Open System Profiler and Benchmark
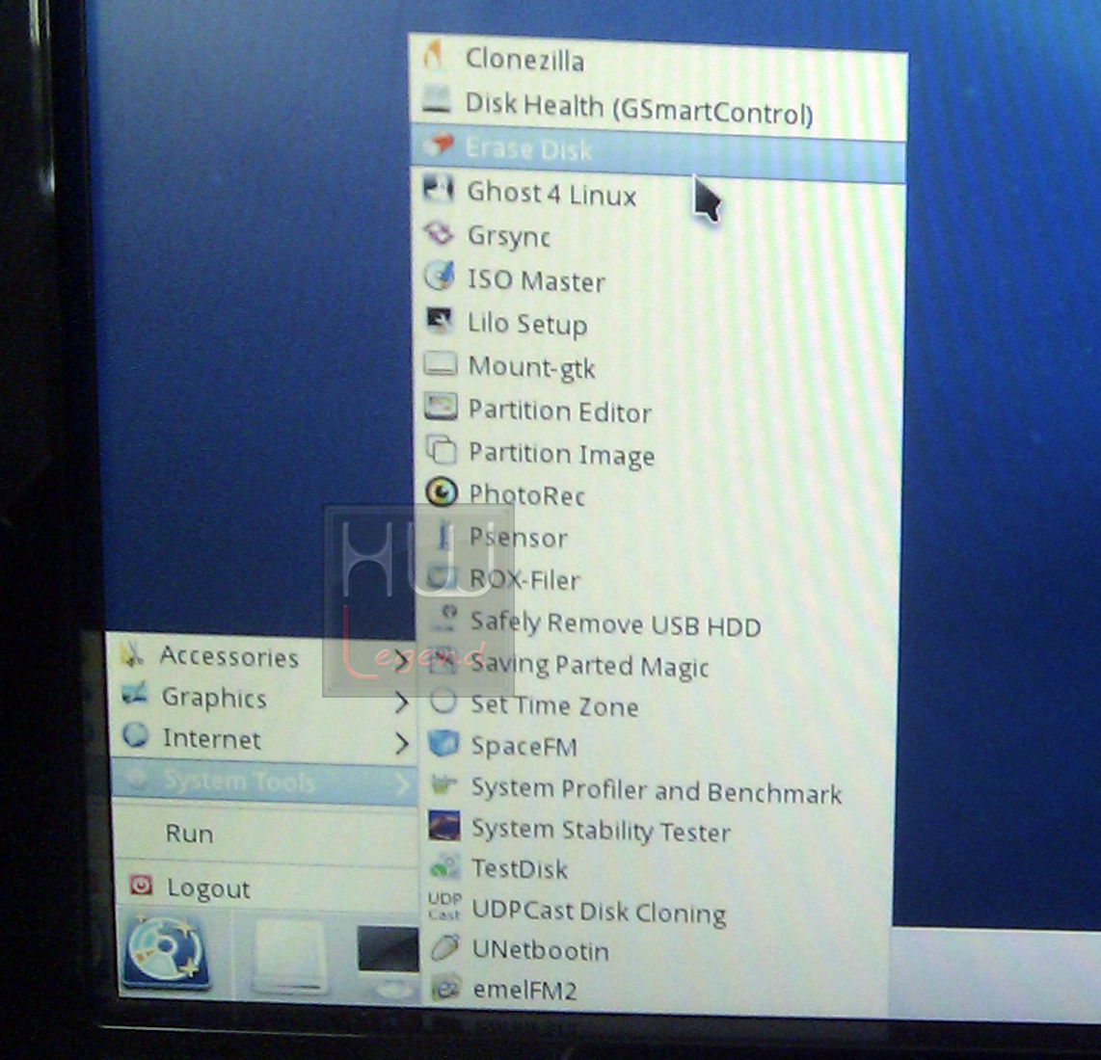This screenshot has width=1101, height=1060. (x=658, y=790)
